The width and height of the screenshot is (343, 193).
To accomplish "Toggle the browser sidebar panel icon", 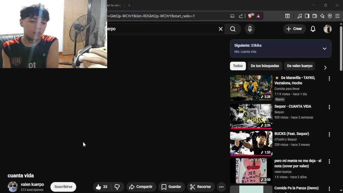I will (x=307, y=16).
